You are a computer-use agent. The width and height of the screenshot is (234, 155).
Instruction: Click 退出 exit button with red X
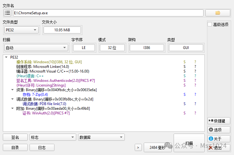coord(219,148)
